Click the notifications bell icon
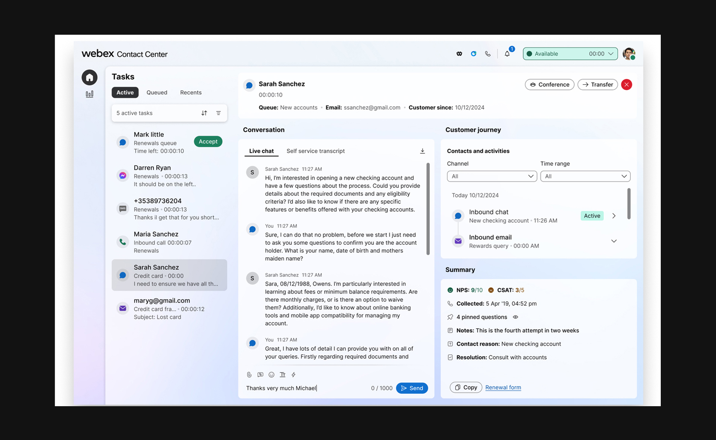716x440 pixels. click(507, 54)
